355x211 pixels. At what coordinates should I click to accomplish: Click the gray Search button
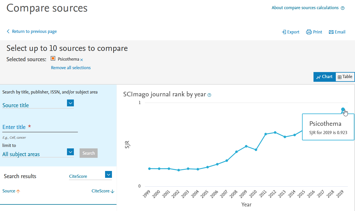[88, 153]
